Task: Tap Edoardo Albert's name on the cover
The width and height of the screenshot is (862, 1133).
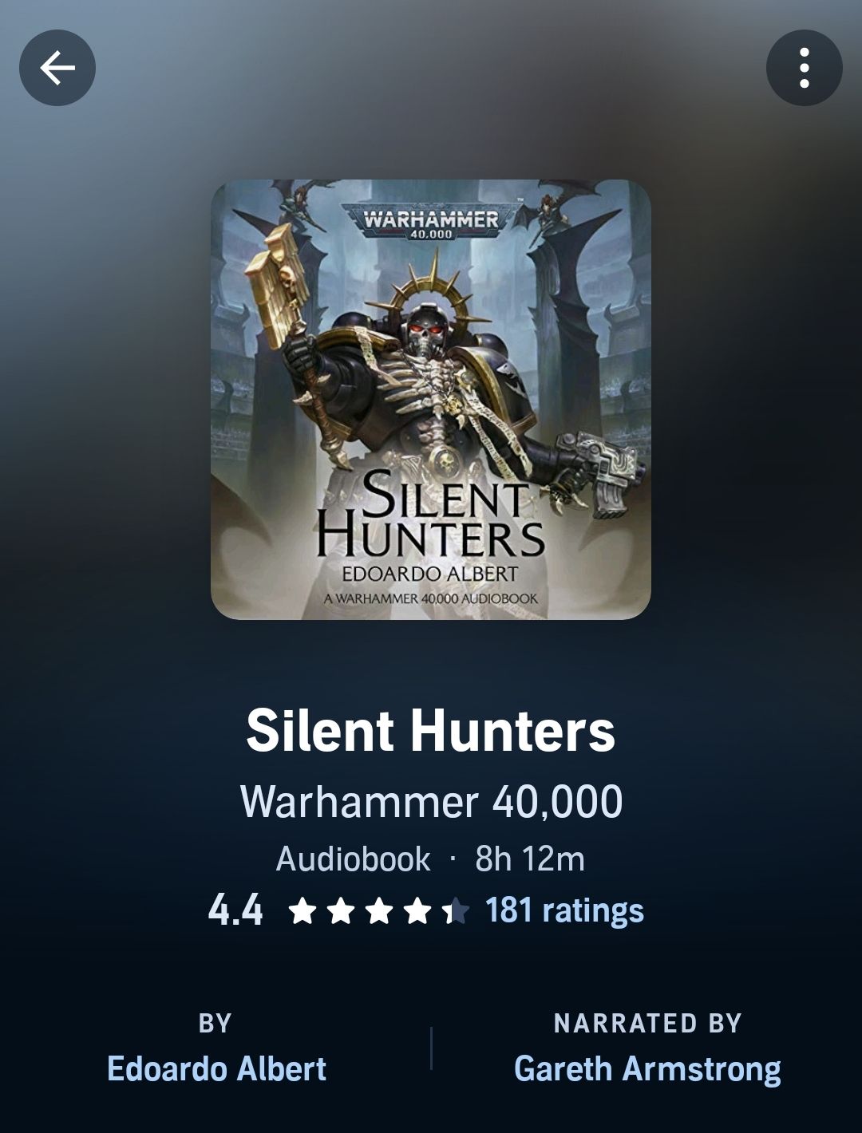Action: tap(429, 574)
